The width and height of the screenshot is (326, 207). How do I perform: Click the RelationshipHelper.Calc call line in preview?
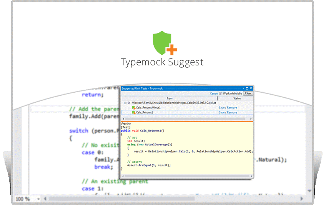(193, 151)
